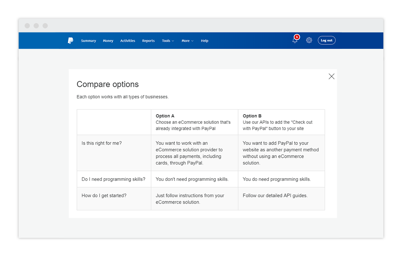402x261 pixels.
Task: Open the Activities menu item
Action: click(x=128, y=41)
